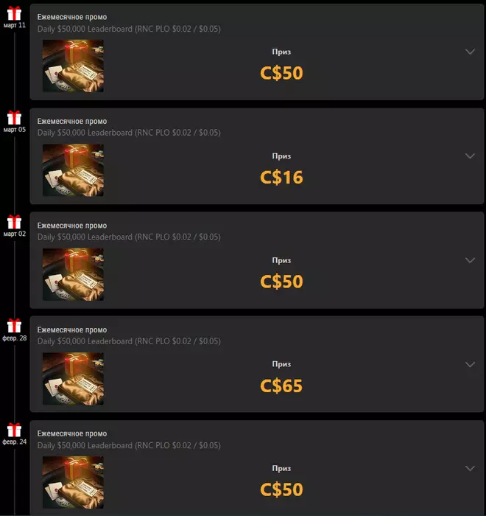Screen dimensions: 486x516
Task: Open the февр. 28 promo thumbnail image
Action: click(73, 378)
